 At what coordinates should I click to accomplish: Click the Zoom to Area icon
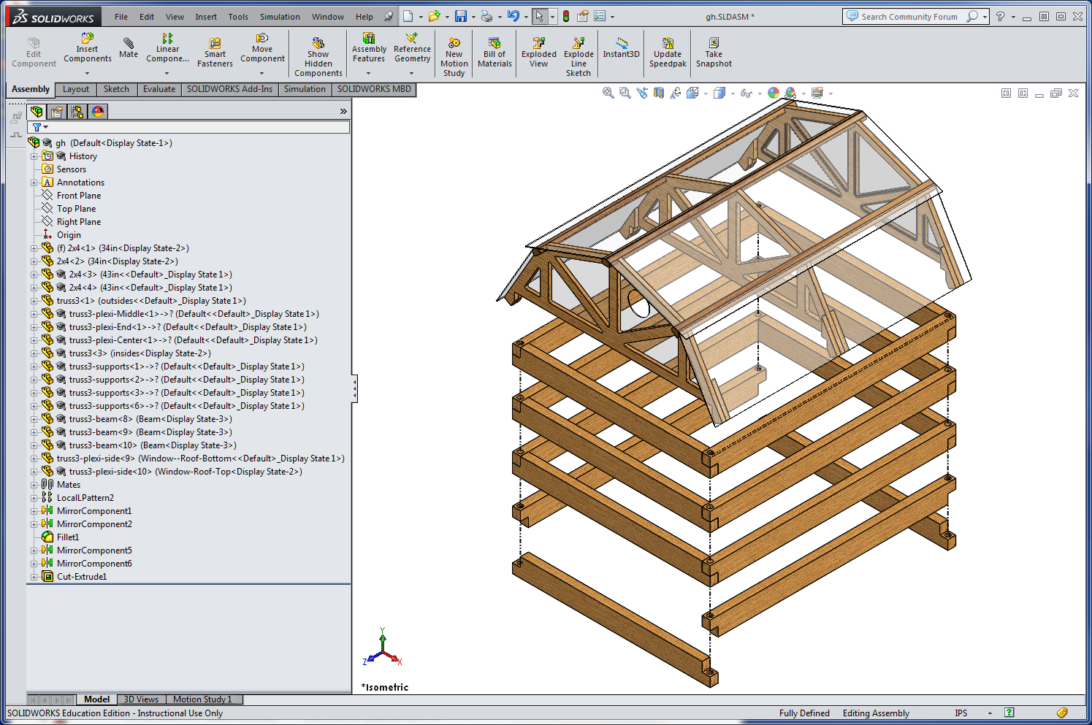click(x=625, y=93)
